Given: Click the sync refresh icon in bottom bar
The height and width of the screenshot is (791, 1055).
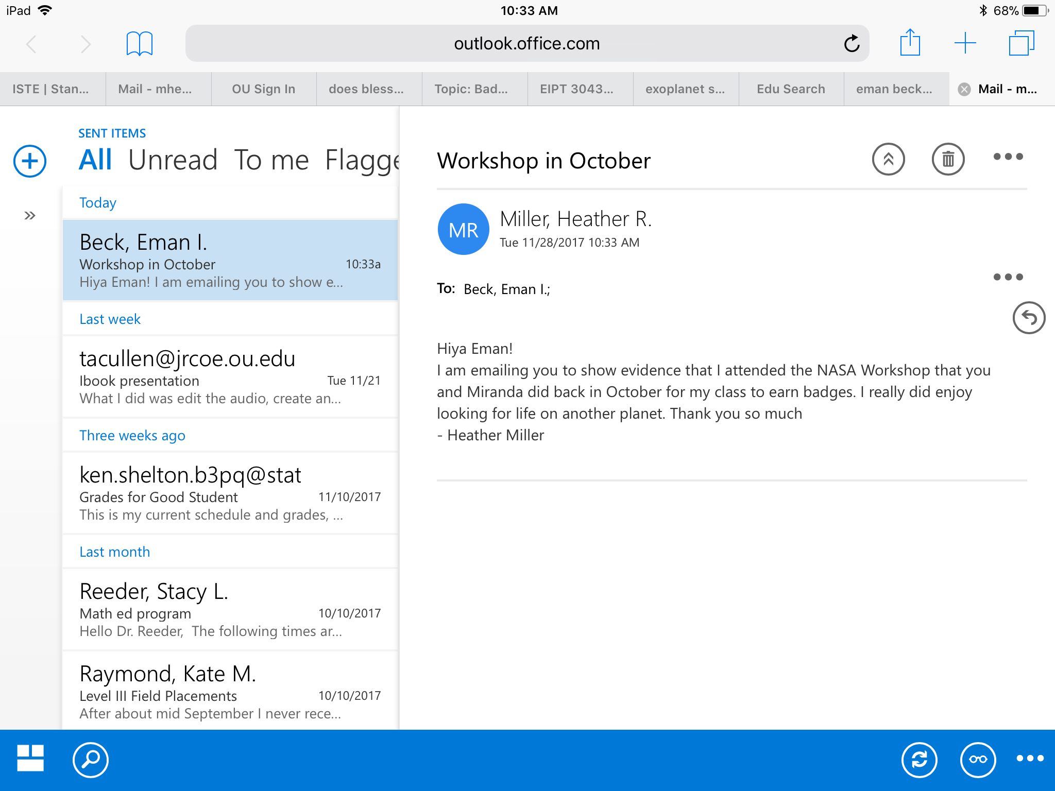Looking at the screenshot, I should pos(919,760).
